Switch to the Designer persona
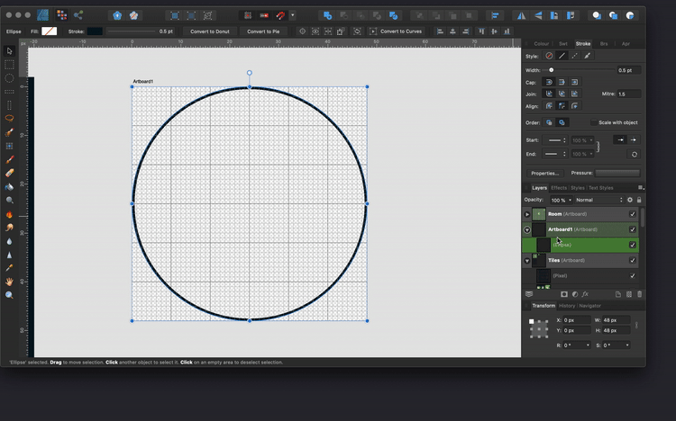This screenshot has height=421, width=676. coord(42,15)
